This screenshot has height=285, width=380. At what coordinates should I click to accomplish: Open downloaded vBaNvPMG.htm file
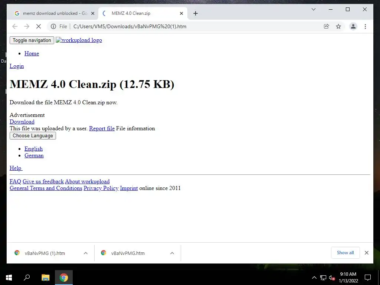[x=128, y=253]
